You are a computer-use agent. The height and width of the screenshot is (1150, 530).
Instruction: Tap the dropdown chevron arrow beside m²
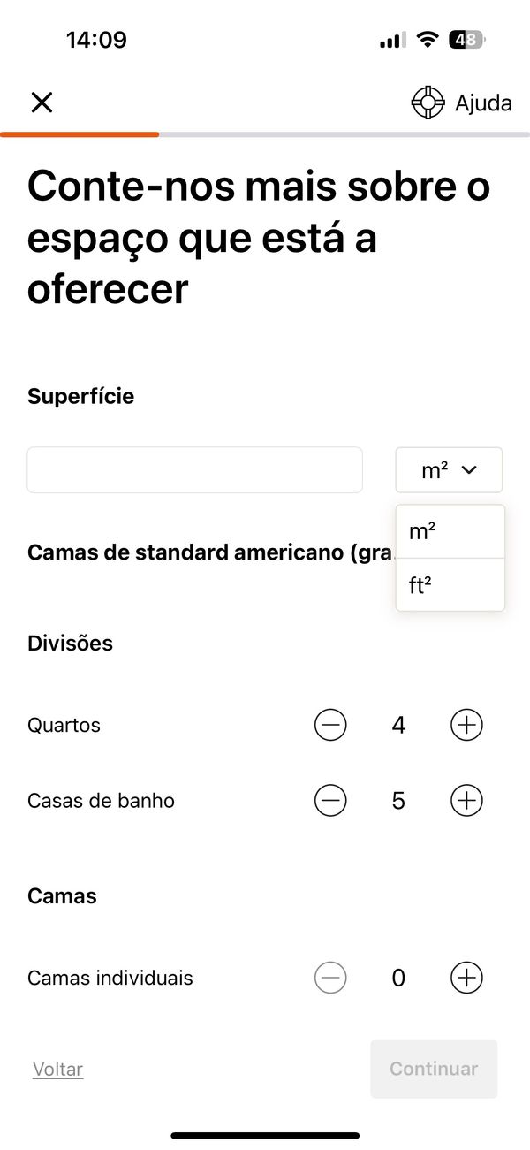(469, 470)
